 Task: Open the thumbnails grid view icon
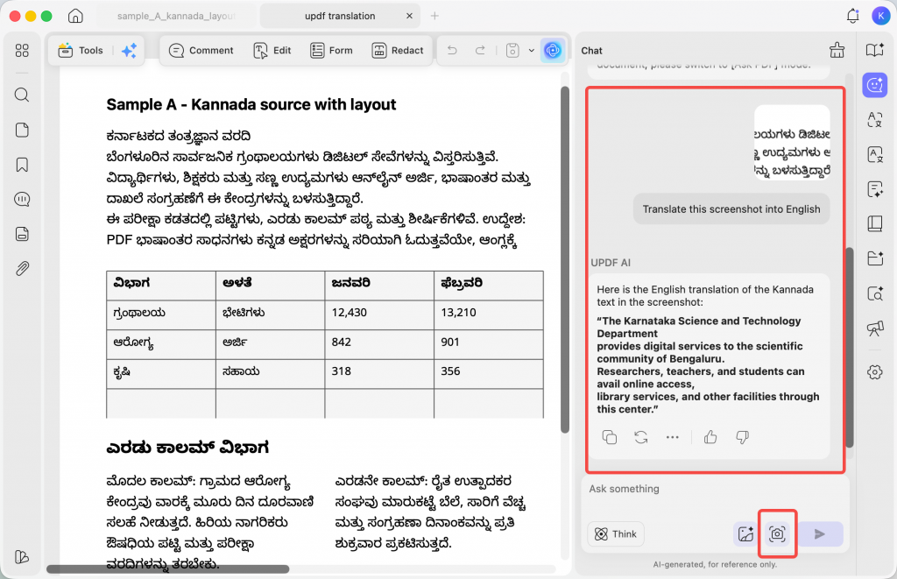coord(22,50)
